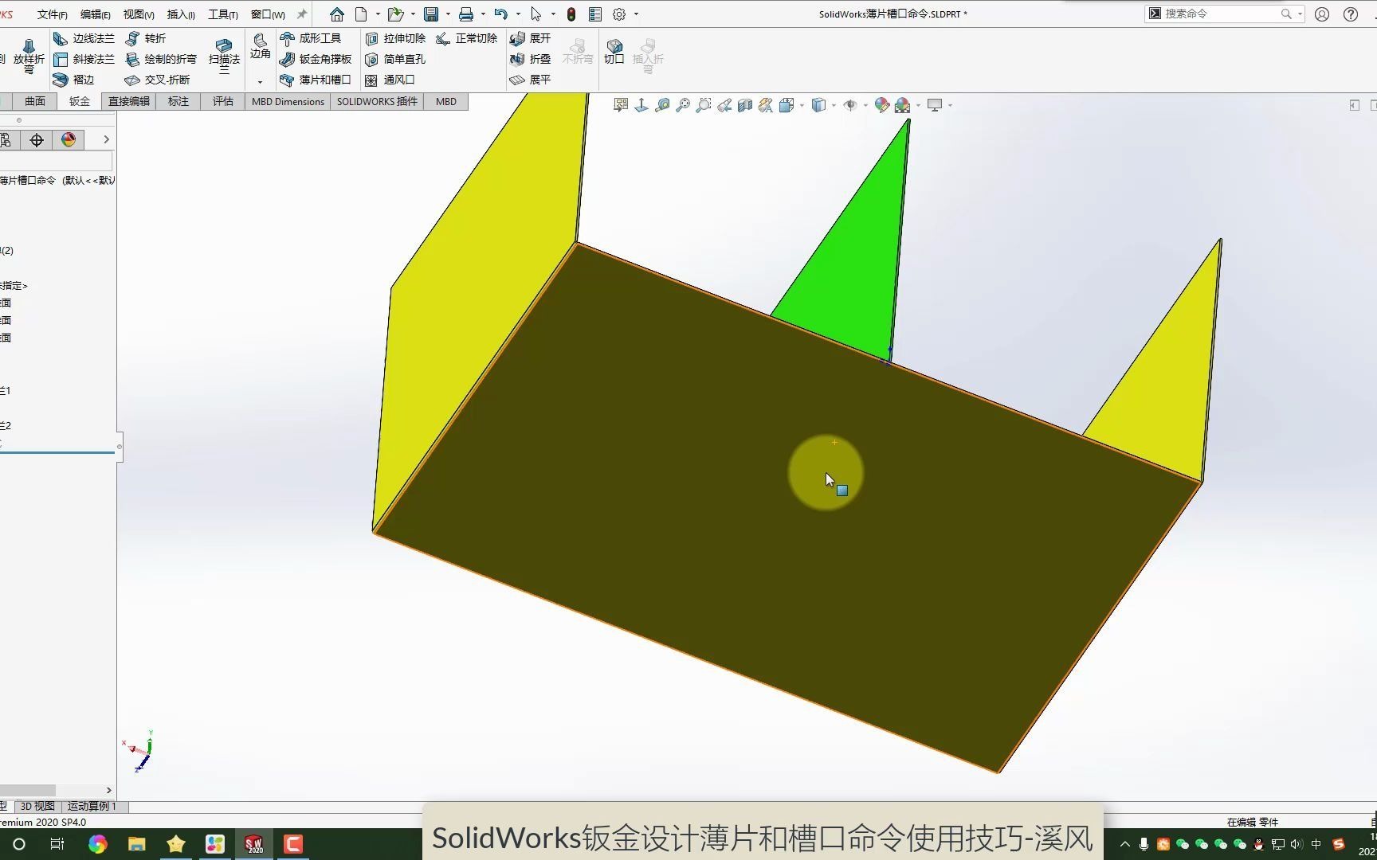
Task: Select the 拉伸切除 extruded cut tool
Action: 394,38
